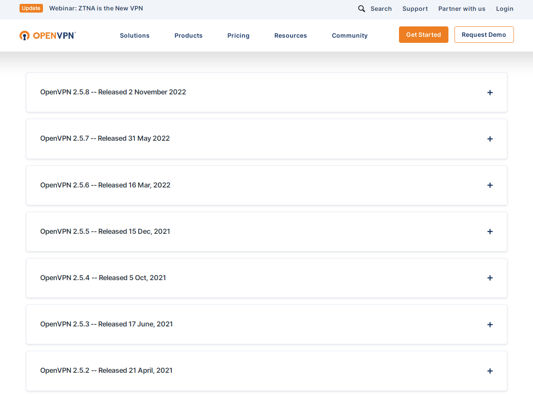This screenshot has height=394, width=533.
Task: Open search via magnifier icon
Action: point(362,9)
